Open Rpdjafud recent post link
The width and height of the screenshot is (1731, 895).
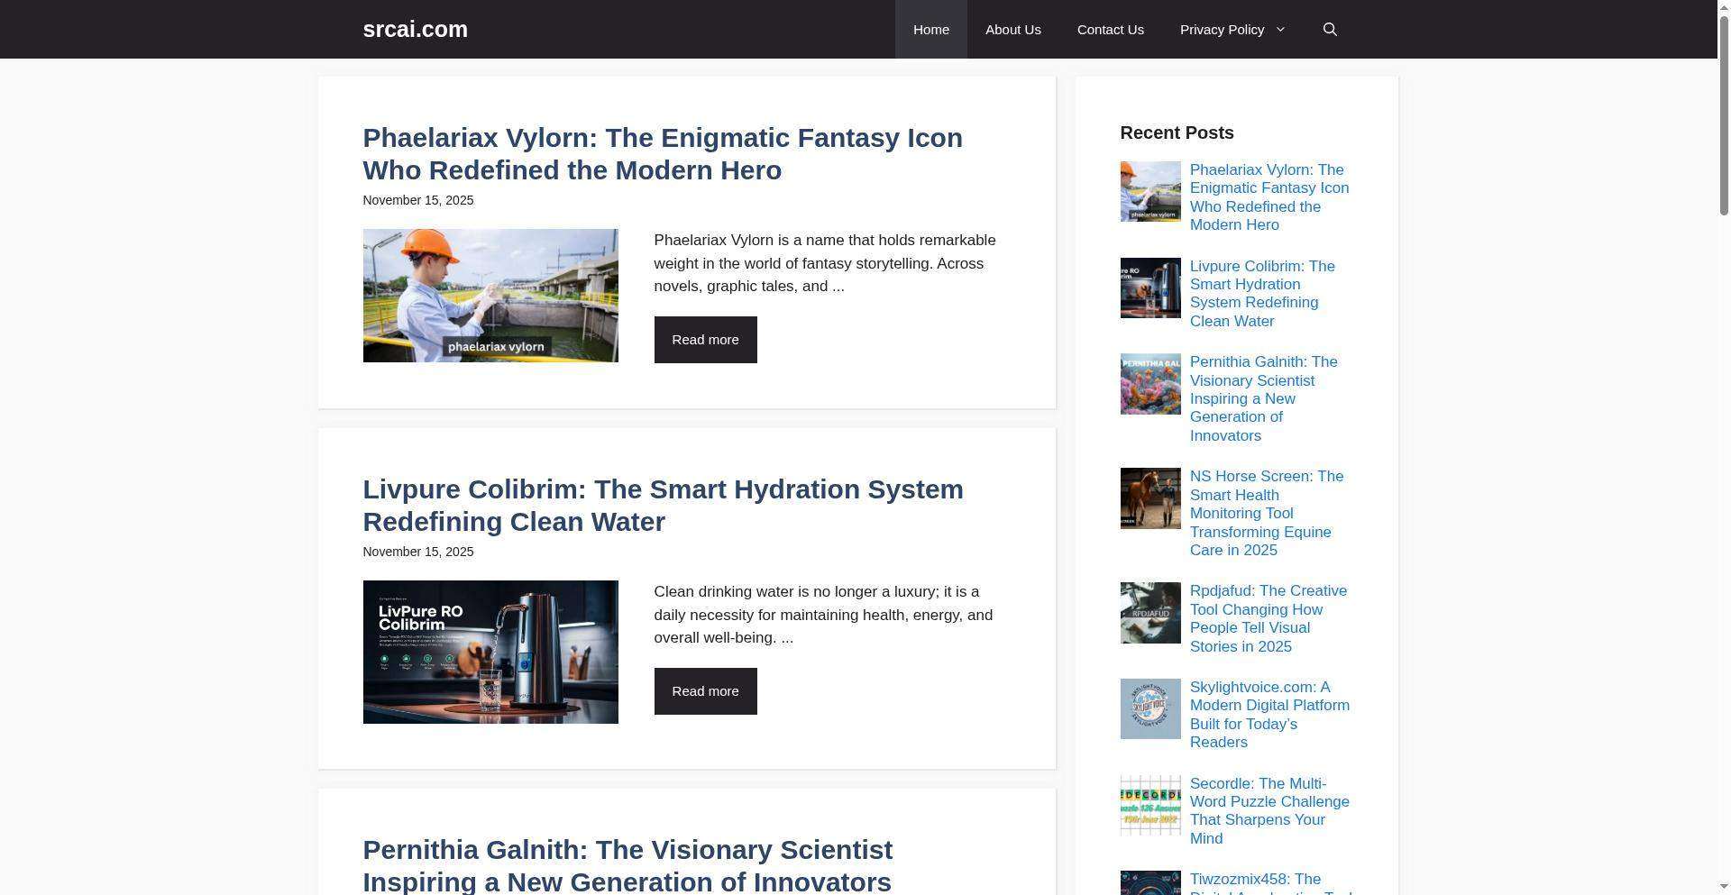tap(1268, 619)
